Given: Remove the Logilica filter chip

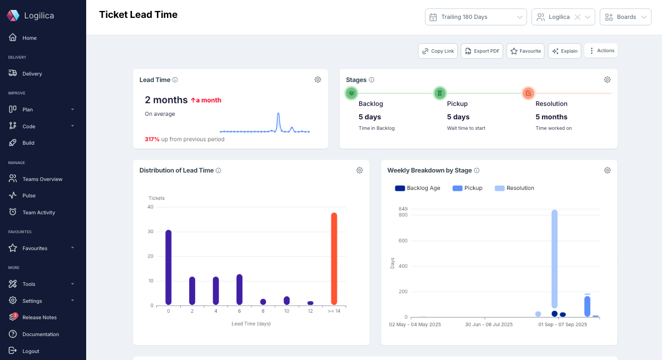Looking at the screenshot, I should 578,16.
